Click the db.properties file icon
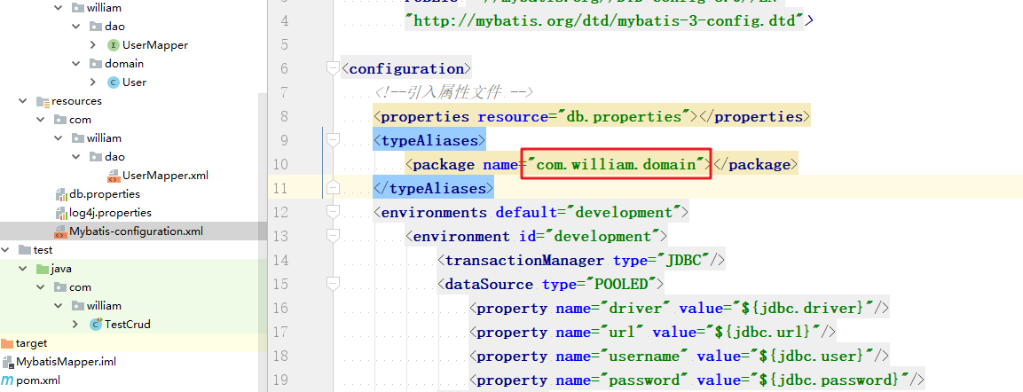This screenshot has height=392, width=1023. (x=62, y=194)
